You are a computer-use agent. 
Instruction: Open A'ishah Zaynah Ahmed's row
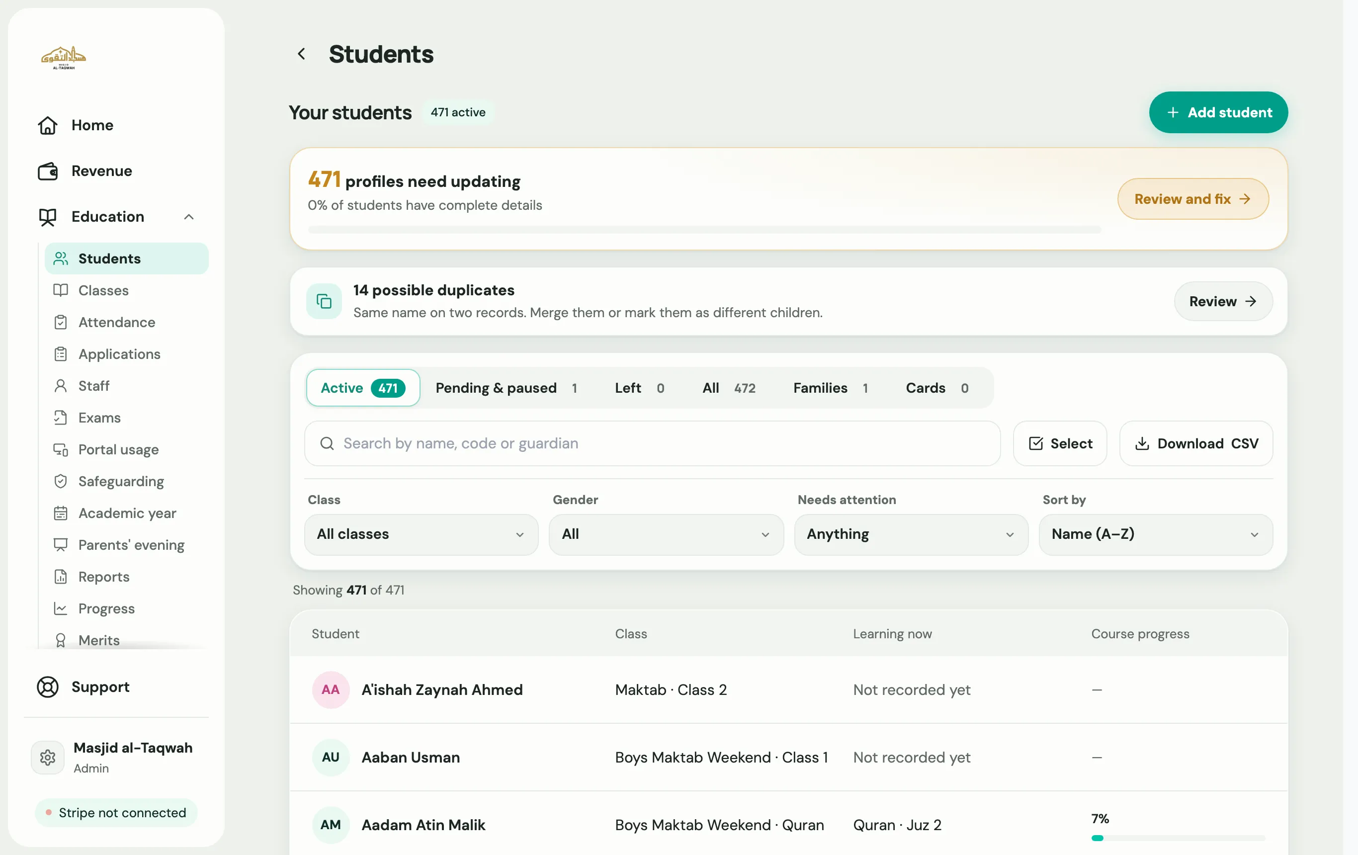pos(788,690)
